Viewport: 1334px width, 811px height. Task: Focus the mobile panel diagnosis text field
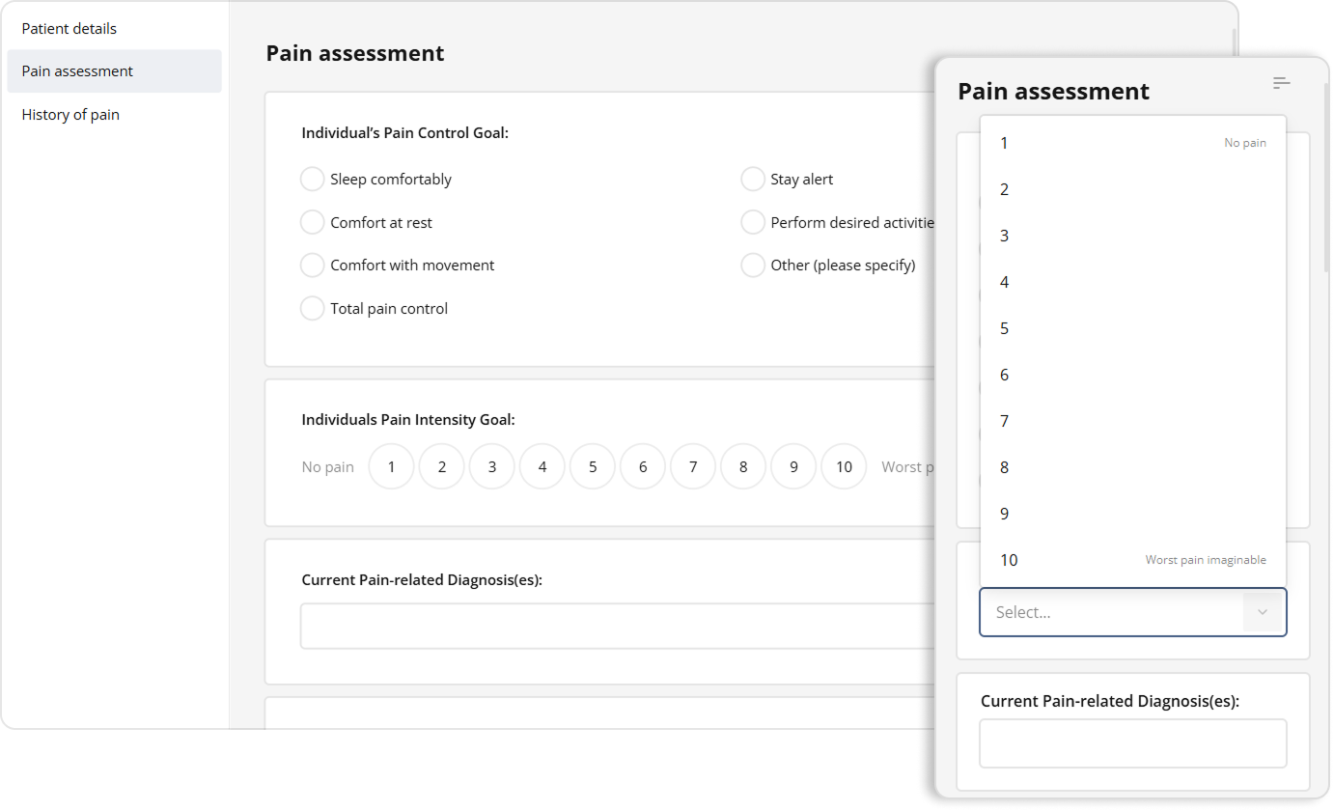click(x=1132, y=743)
